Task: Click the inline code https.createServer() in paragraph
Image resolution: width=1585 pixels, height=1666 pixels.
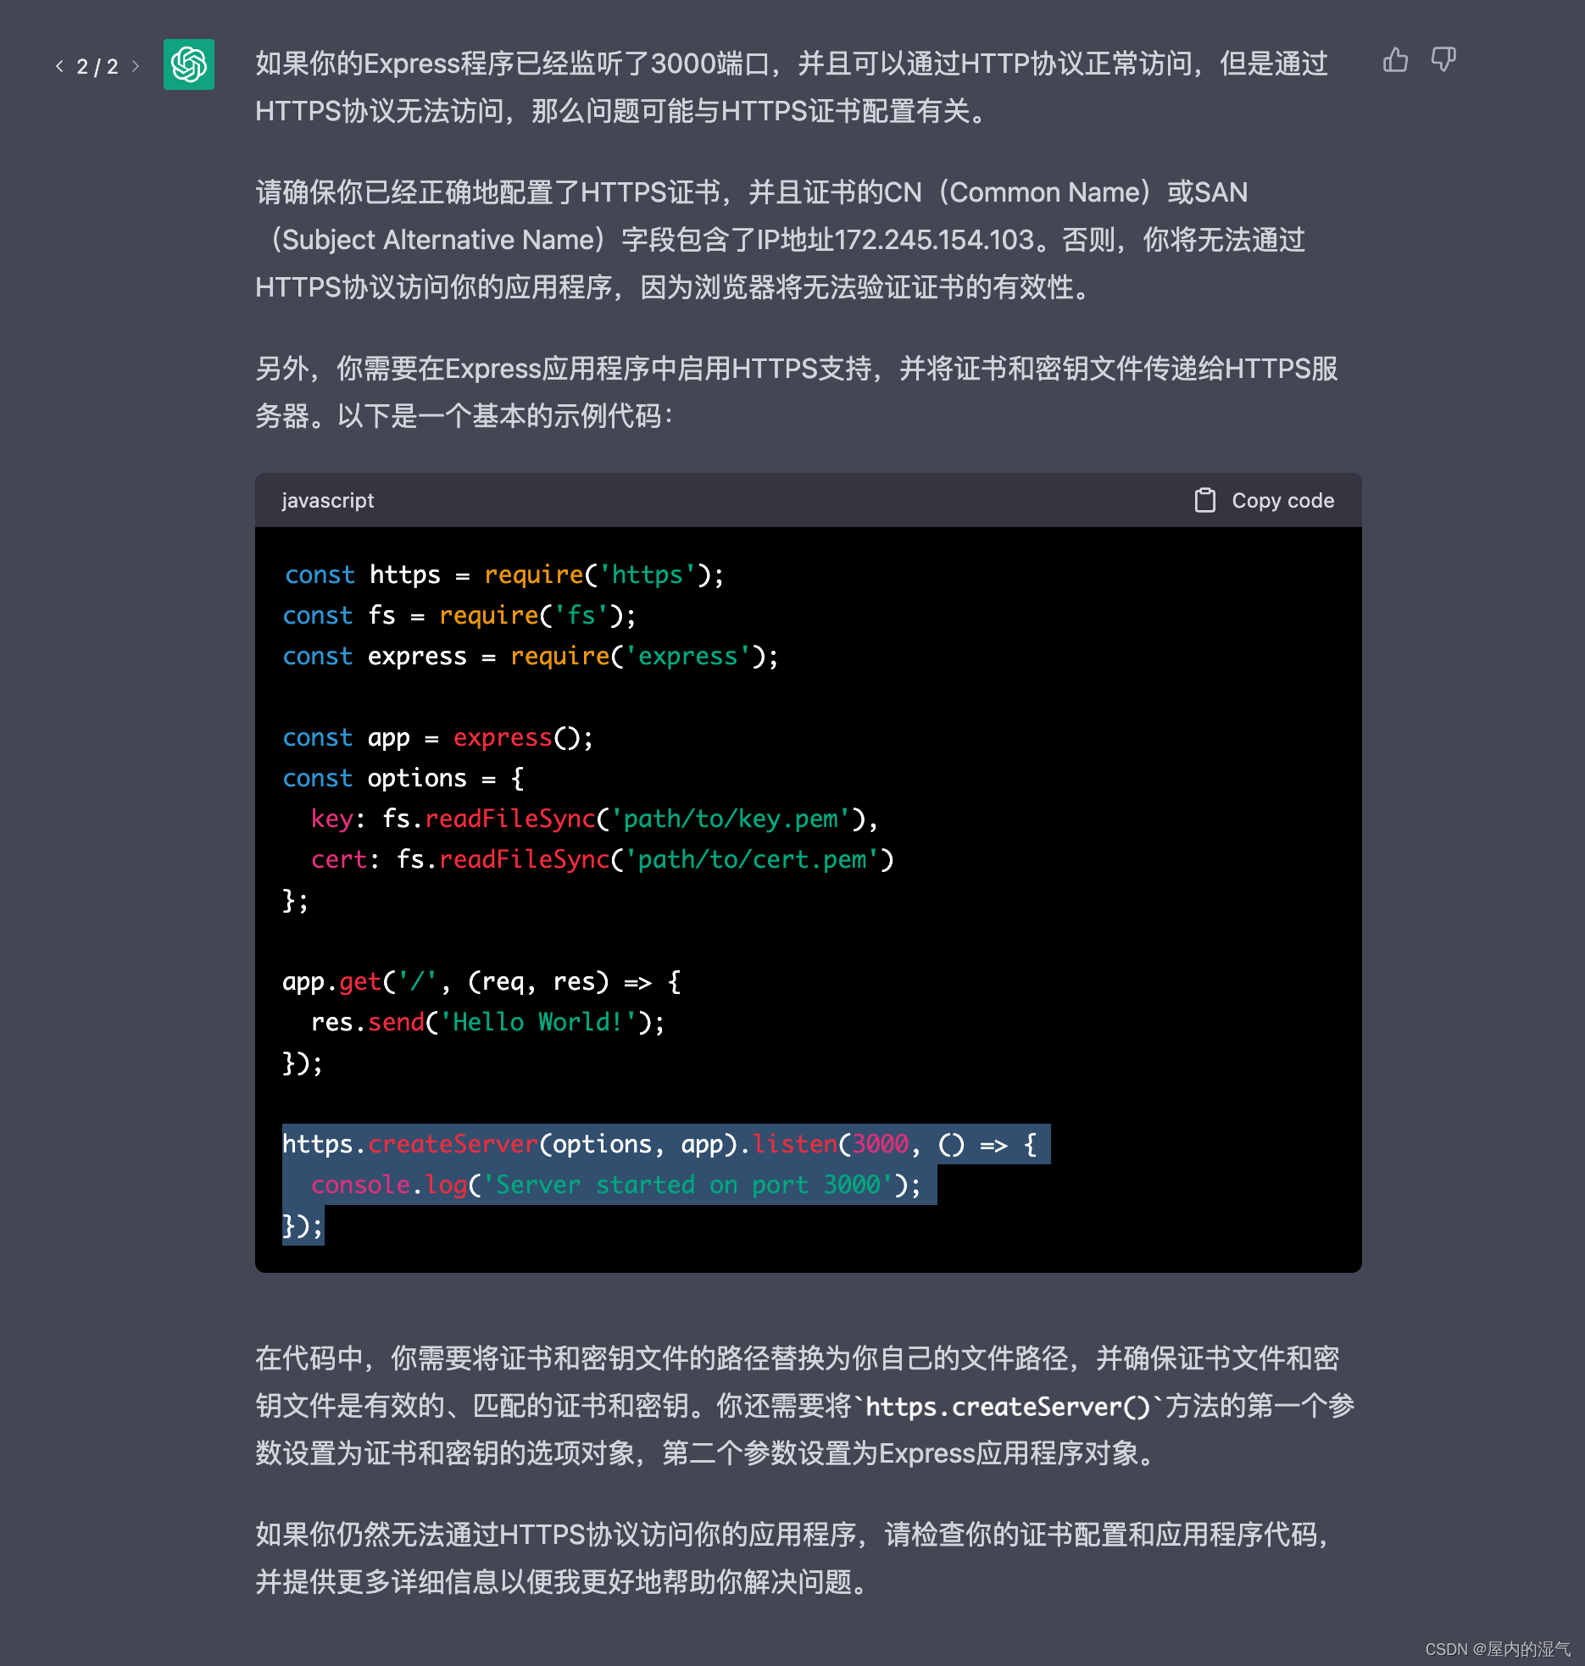Action: 1009,1407
